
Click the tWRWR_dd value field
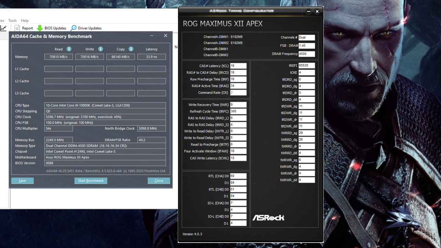pos(307,180)
